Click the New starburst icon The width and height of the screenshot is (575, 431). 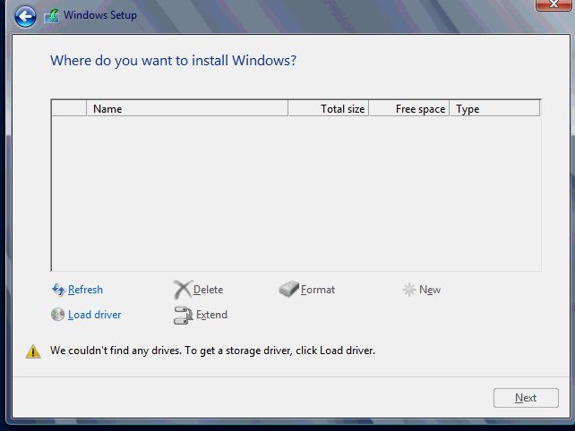(409, 290)
